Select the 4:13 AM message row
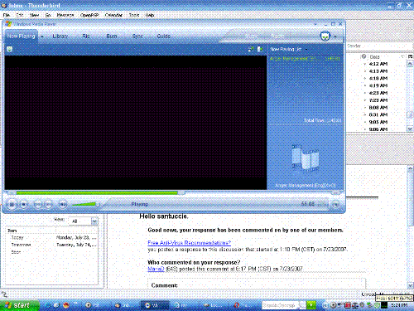 click(378, 71)
